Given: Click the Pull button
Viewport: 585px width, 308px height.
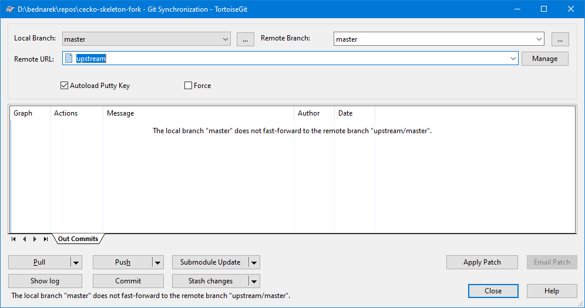Looking at the screenshot, I should coord(39,263).
